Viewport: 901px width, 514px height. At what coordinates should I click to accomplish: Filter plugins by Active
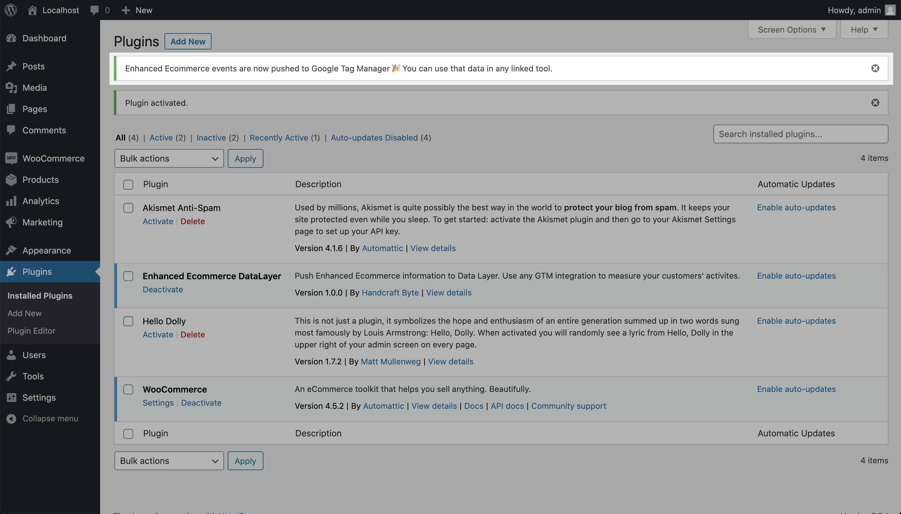(161, 137)
